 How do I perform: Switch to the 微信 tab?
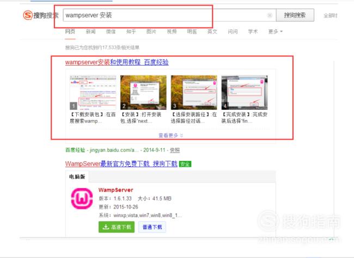pos(111,32)
